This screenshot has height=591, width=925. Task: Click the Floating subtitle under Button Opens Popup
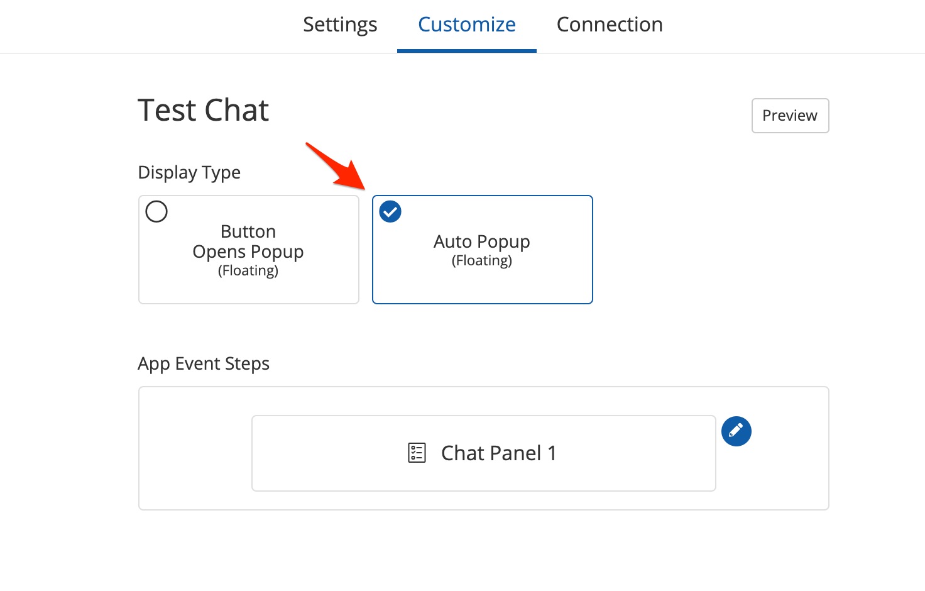[x=248, y=270]
